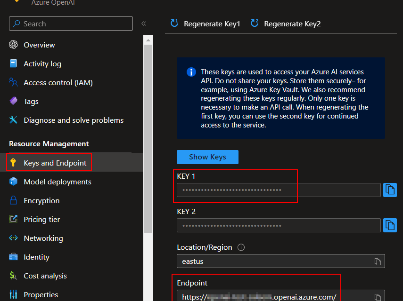Click the Location/Region info icon

tap(241, 247)
